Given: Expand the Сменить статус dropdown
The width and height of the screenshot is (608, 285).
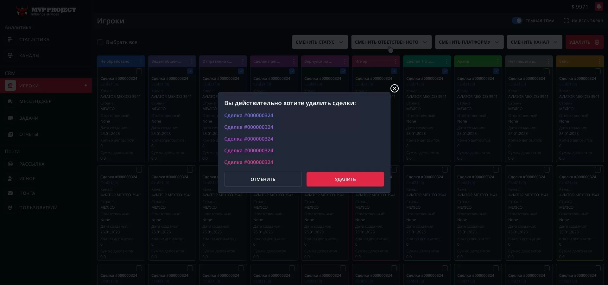Looking at the screenshot, I should point(320,42).
